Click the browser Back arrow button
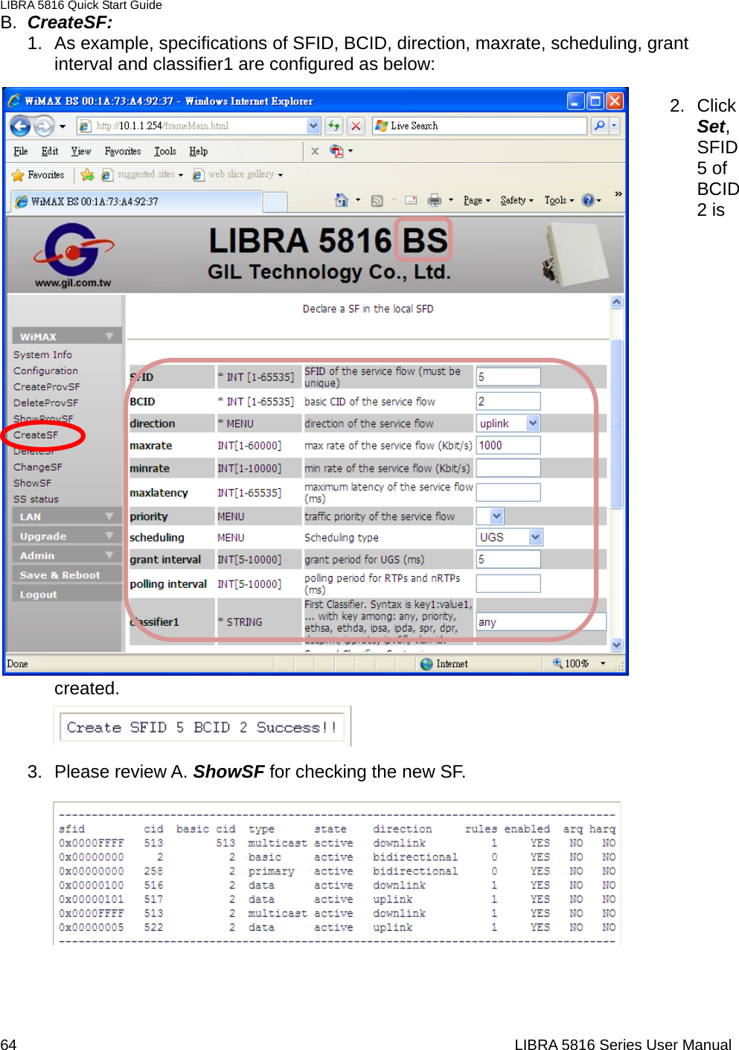Image resolution: width=739 pixels, height=1050 pixels. pos(20,126)
